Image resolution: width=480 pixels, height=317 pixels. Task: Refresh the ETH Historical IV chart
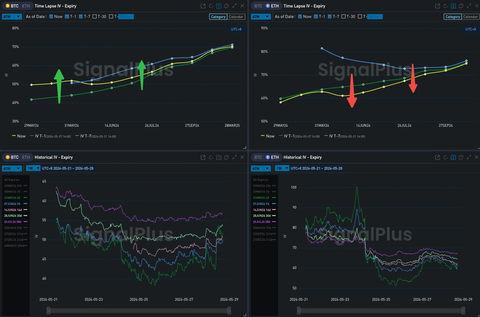pyautogui.click(x=445, y=158)
